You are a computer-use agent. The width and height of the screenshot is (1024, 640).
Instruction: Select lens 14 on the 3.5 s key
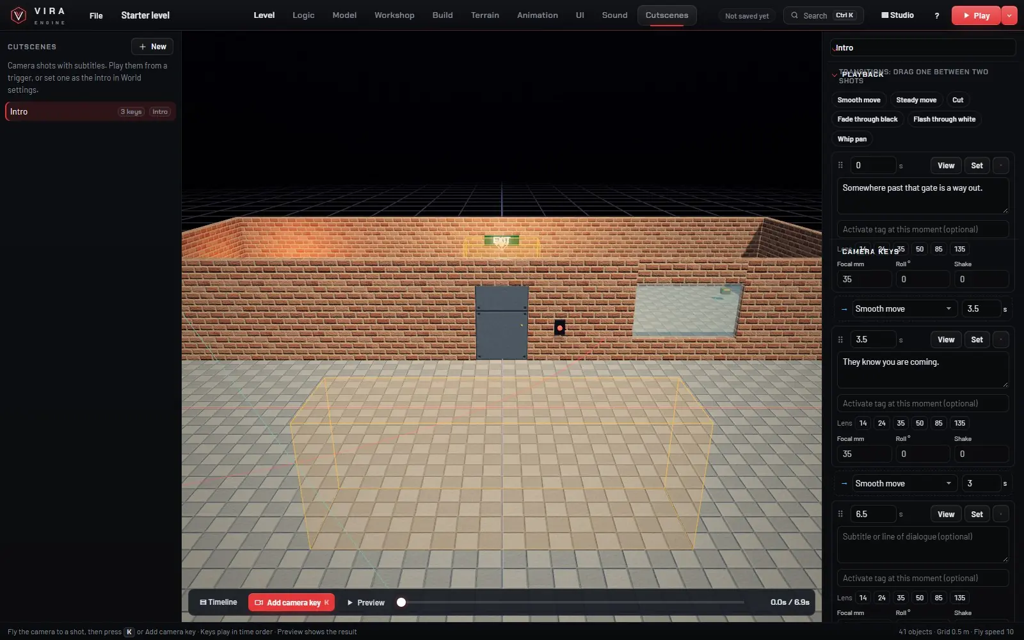[863, 423]
